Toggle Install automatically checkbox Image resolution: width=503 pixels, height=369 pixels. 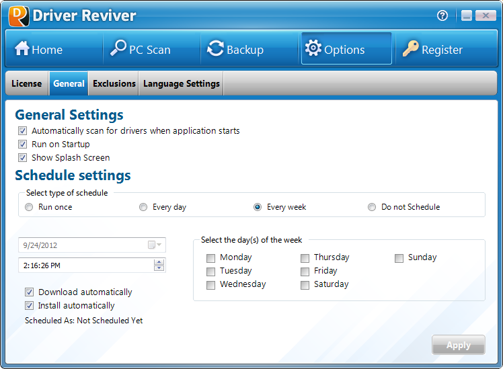29,306
